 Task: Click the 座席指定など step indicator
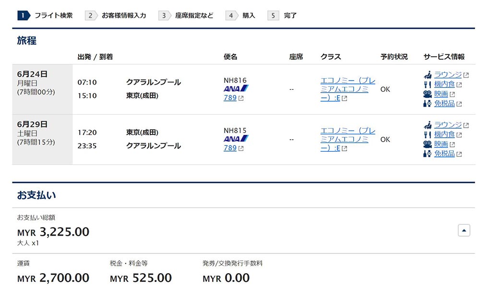[x=194, y=15]
